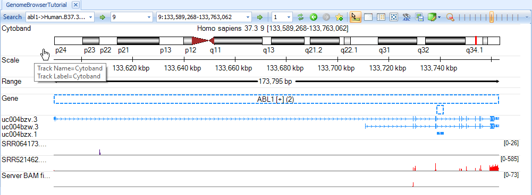Open the table columns layout icon
The height and width of the screenshot is (195, 532).
[x=381, y=17]
